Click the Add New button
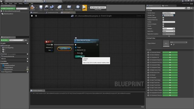Image resolution: width=194 pixels, height=109 pixels. tap(5, 40)
